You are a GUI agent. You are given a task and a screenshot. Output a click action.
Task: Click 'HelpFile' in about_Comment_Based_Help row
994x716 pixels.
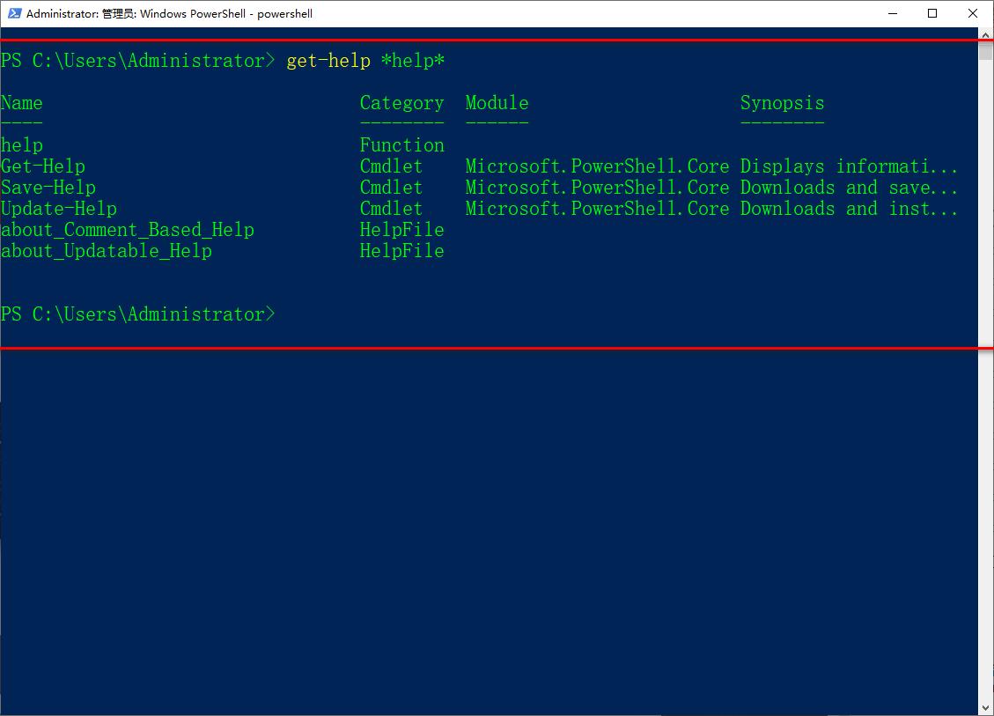pyautogui.click(x=401, y=230)
